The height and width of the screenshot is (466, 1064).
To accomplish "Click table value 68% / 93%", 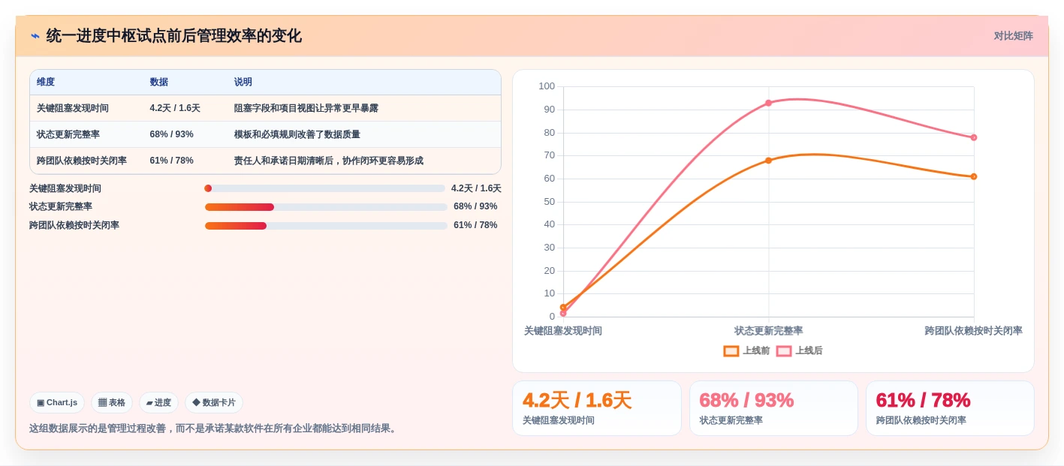I will pyautogui.click(x=172, y=134).
